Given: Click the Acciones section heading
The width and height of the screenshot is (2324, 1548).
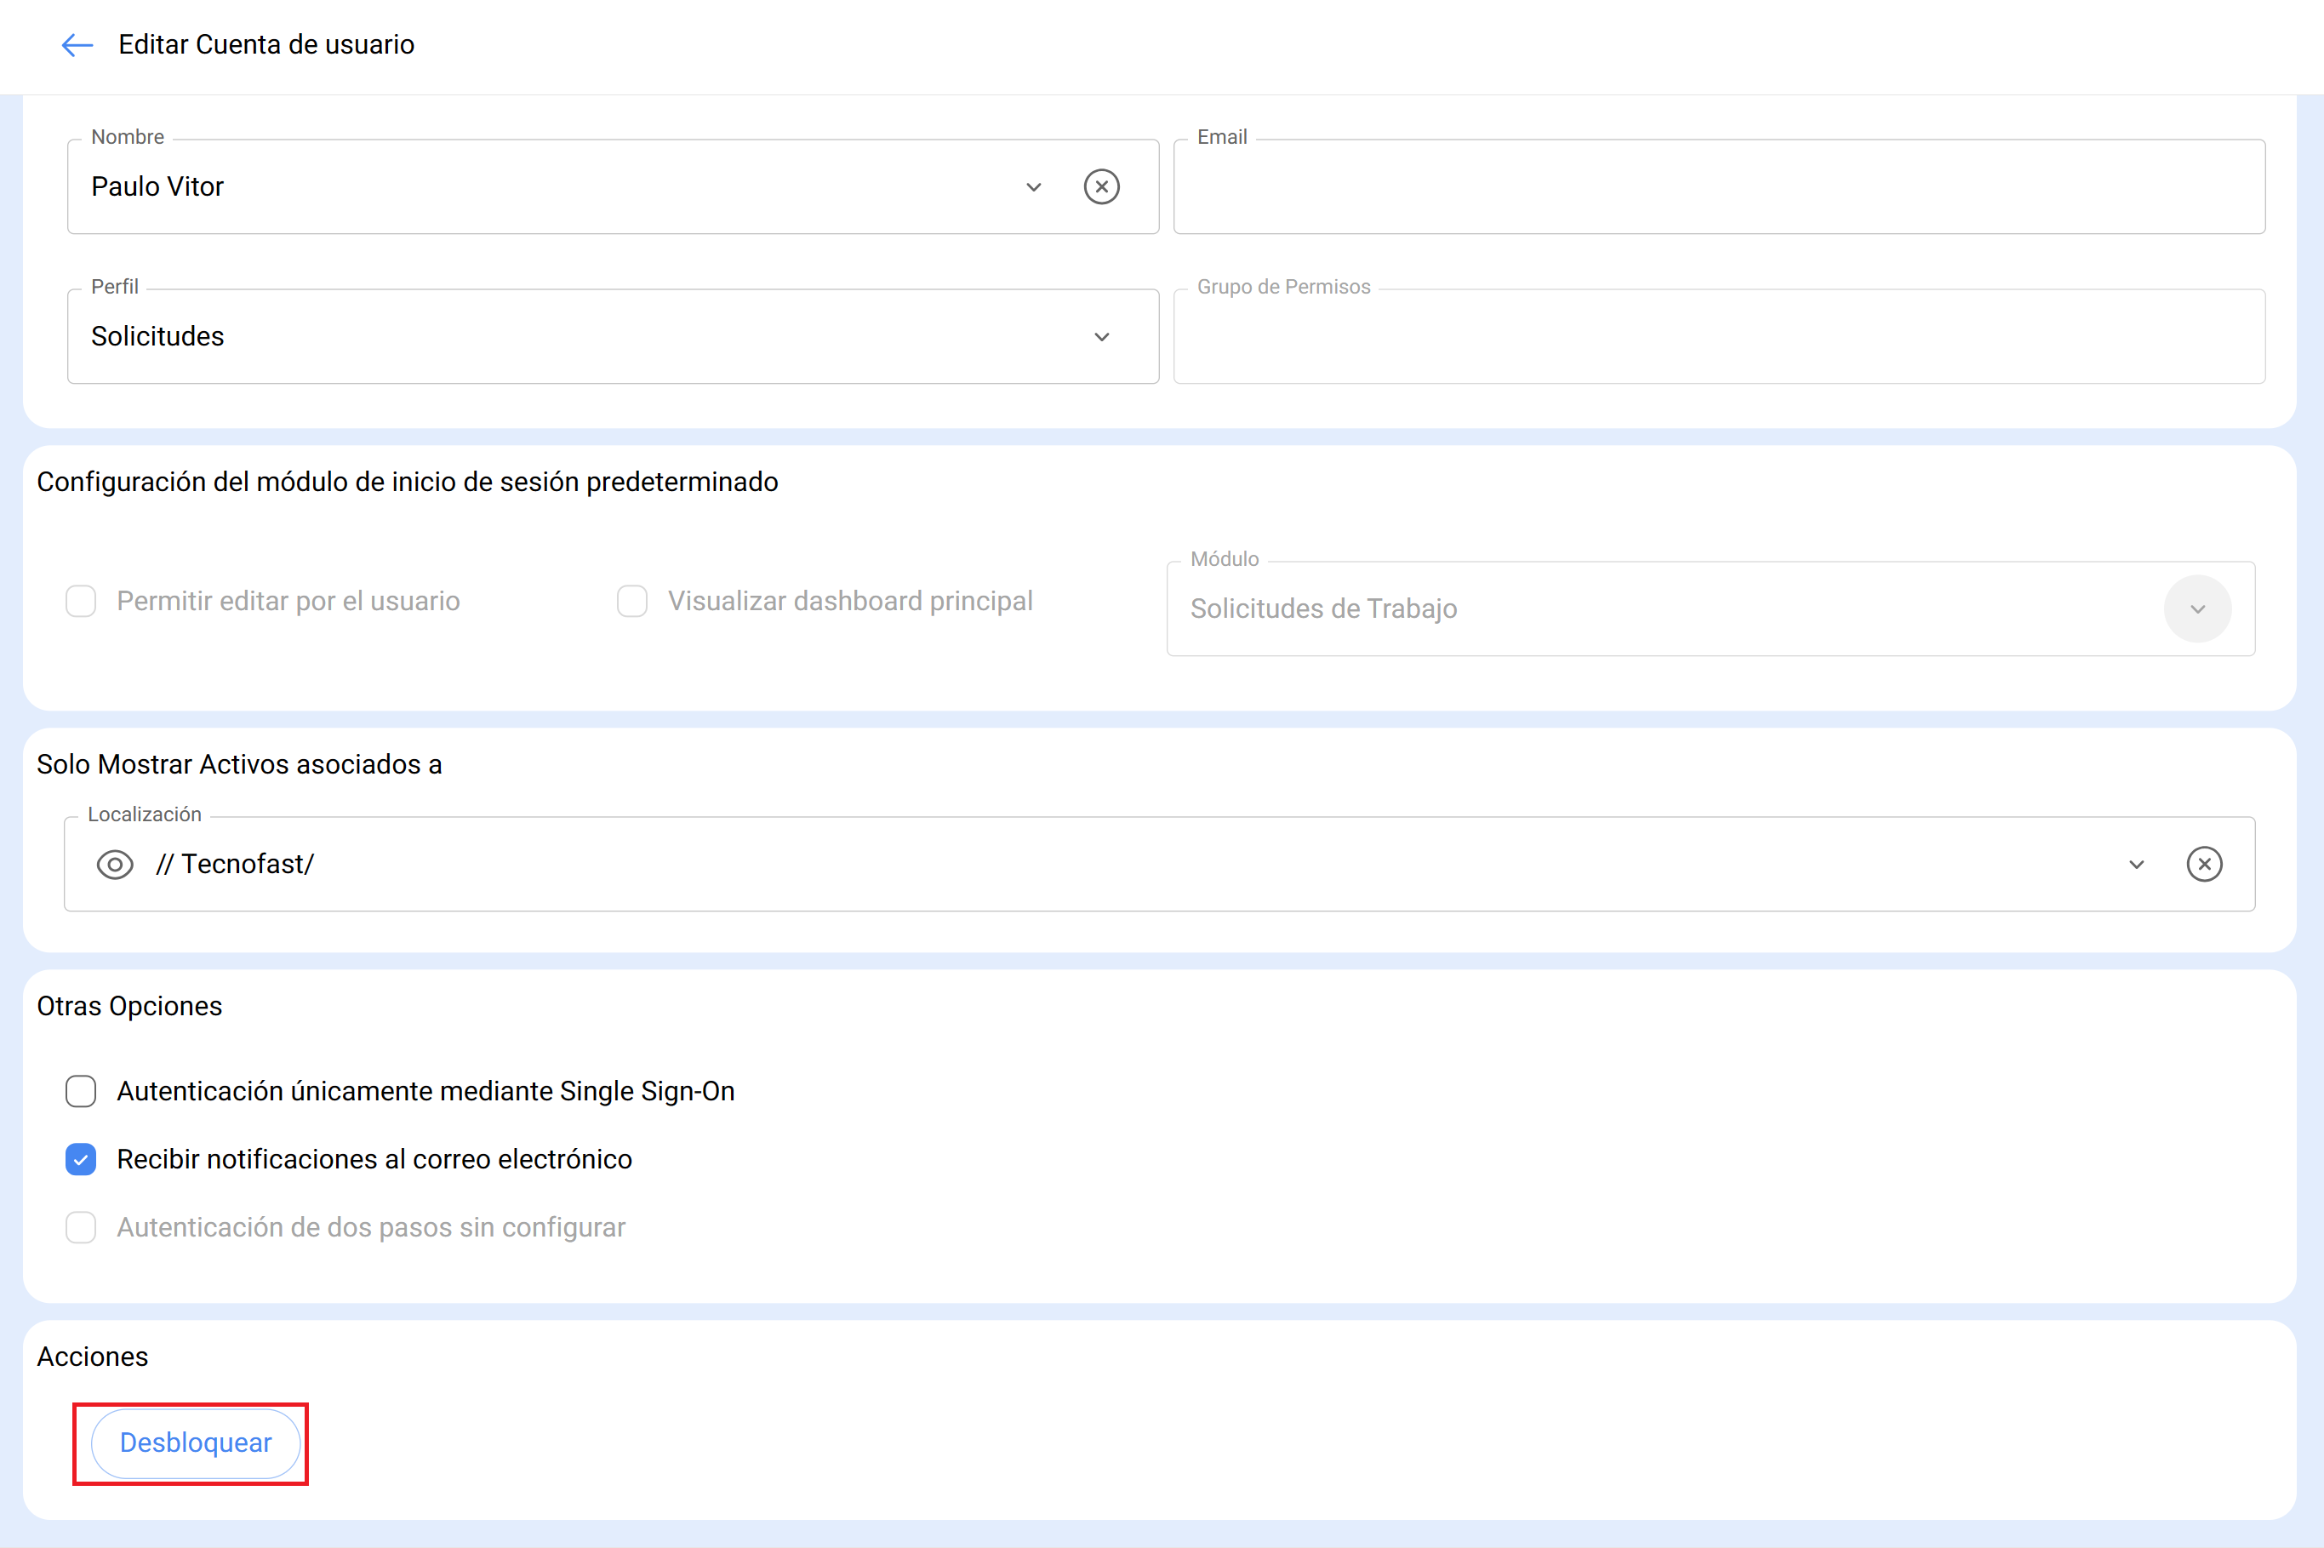Looking at the screenshot, I should click(93, 1357).
